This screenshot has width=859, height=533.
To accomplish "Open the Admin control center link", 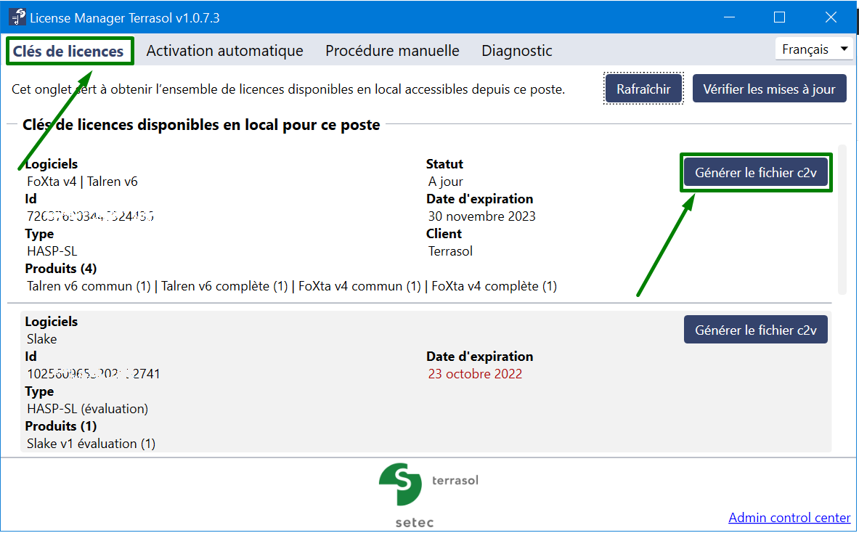I will (x=789, y=518).
